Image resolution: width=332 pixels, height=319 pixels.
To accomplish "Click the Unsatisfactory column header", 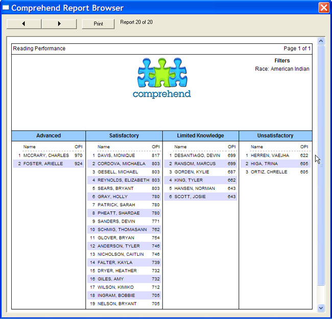I will pyautogui.click(x=275, y=136).
